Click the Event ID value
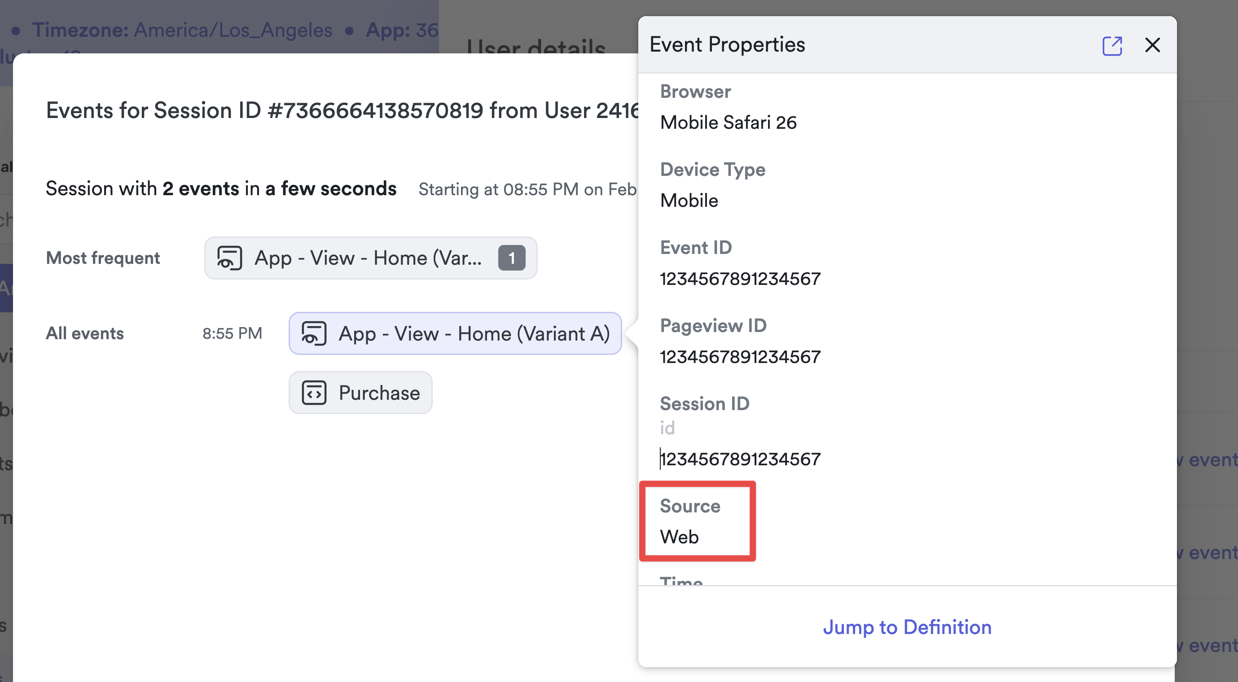 click(x=740, y=279)
